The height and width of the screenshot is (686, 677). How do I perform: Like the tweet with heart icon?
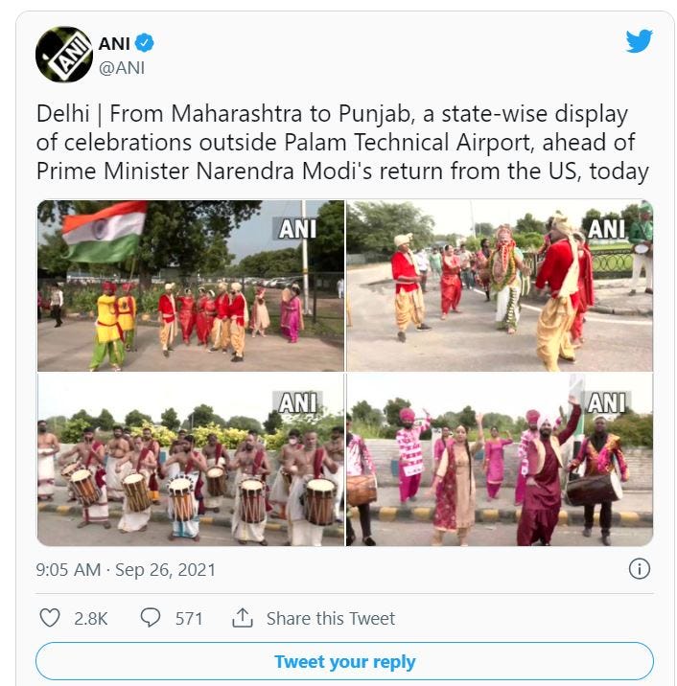[50, 618]
